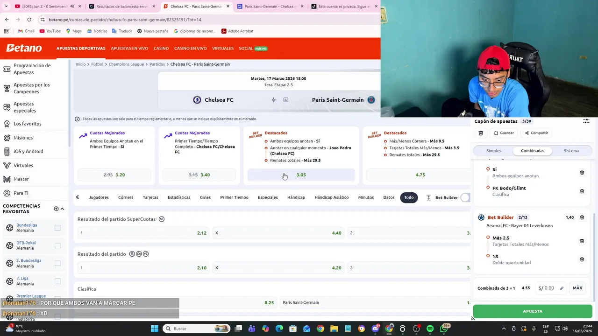Pick home win 1 at 2.10
This screenshot has height=336, width=598.
(x=143, y=268)
